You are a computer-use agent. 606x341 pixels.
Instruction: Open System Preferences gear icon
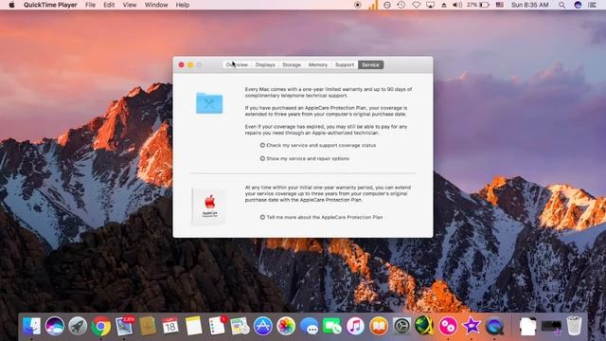401,326
